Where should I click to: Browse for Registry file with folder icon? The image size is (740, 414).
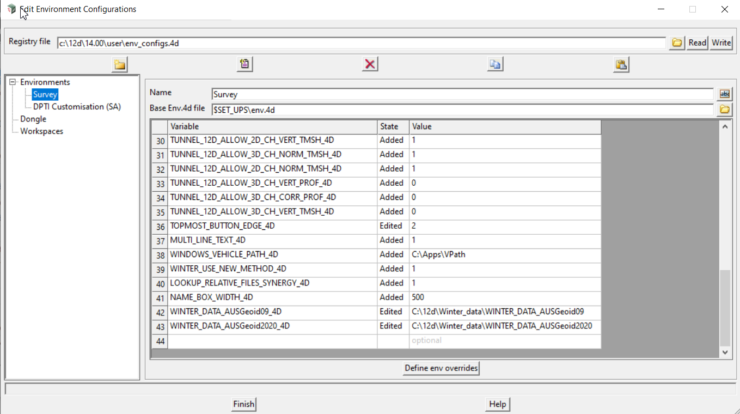pos(677,42)
